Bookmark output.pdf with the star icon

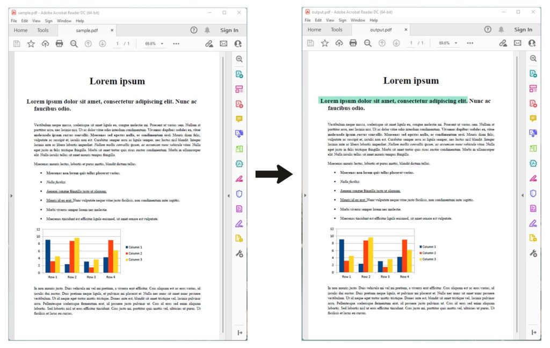pos(324,43)
